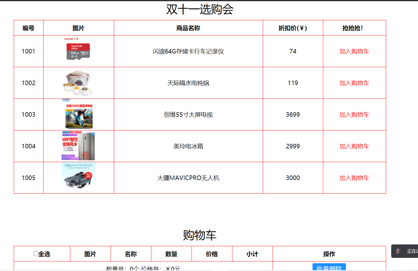
Task: Click the 折扣价(￥) column header
Action: (x=293, y=28)
